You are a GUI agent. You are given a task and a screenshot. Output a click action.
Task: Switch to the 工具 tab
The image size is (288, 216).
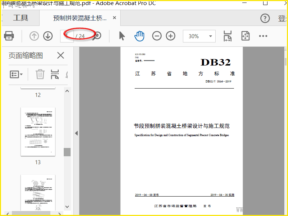point(21,18)
